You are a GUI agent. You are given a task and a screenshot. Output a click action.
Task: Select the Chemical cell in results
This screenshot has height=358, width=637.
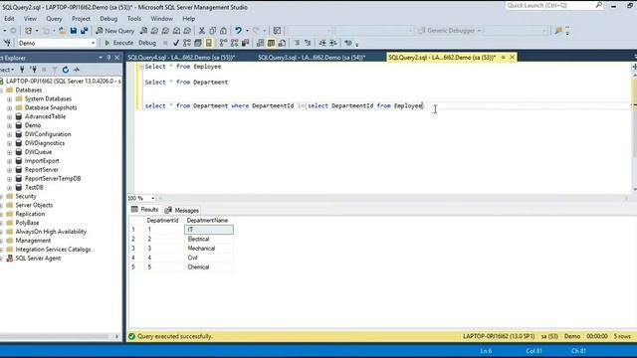point(209,268)
